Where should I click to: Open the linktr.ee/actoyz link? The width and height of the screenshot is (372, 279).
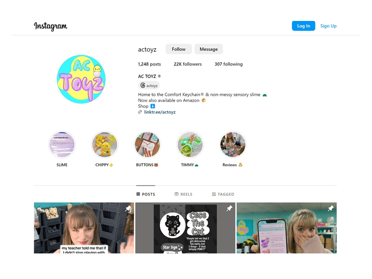pos(159,112)
